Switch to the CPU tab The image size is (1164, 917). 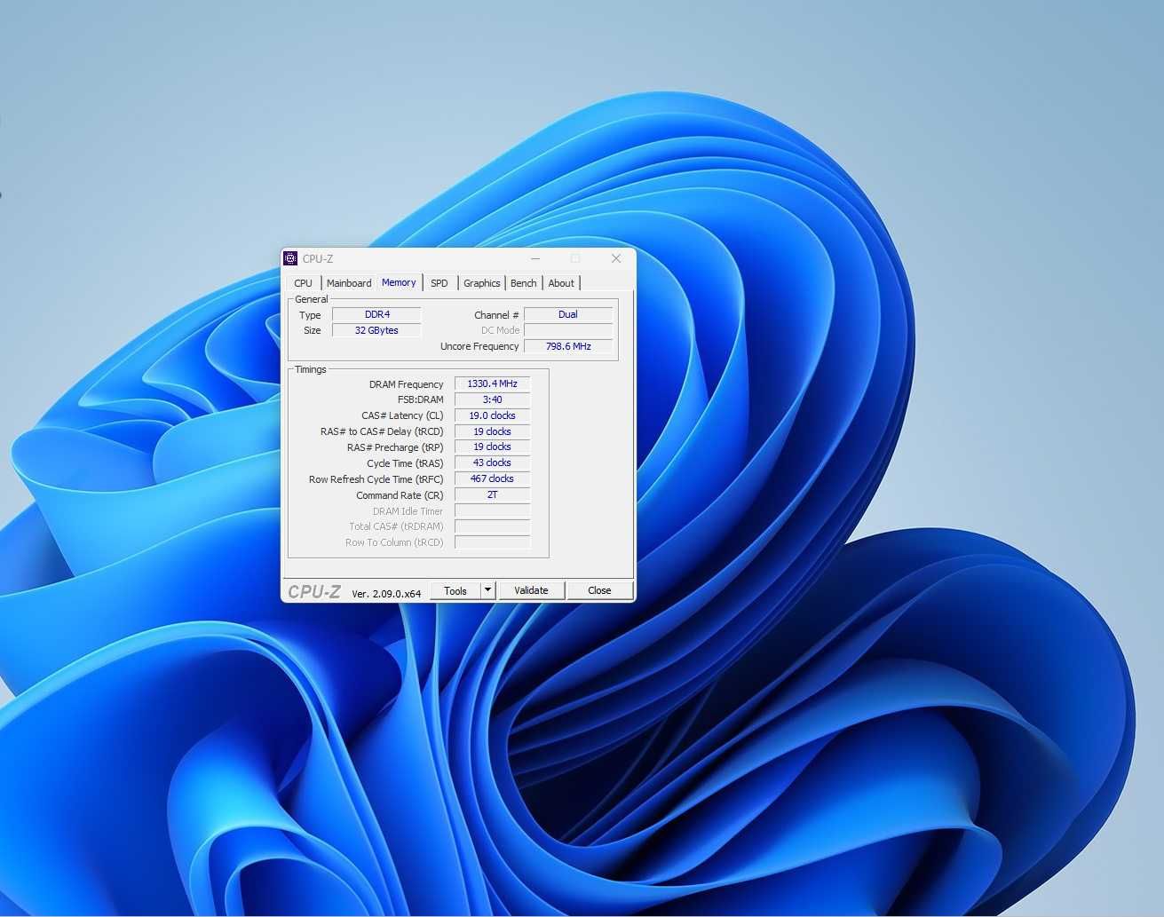(x=304, y=283)
